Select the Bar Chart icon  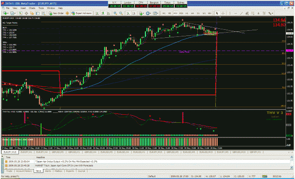[x=97, y=13]
